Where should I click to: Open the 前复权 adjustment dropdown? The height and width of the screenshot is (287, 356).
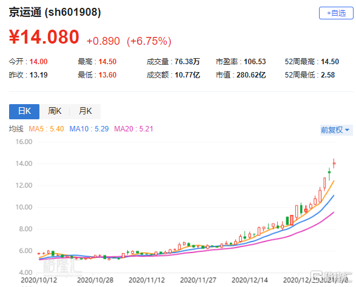pyautogui.click(x=337, y=130)
